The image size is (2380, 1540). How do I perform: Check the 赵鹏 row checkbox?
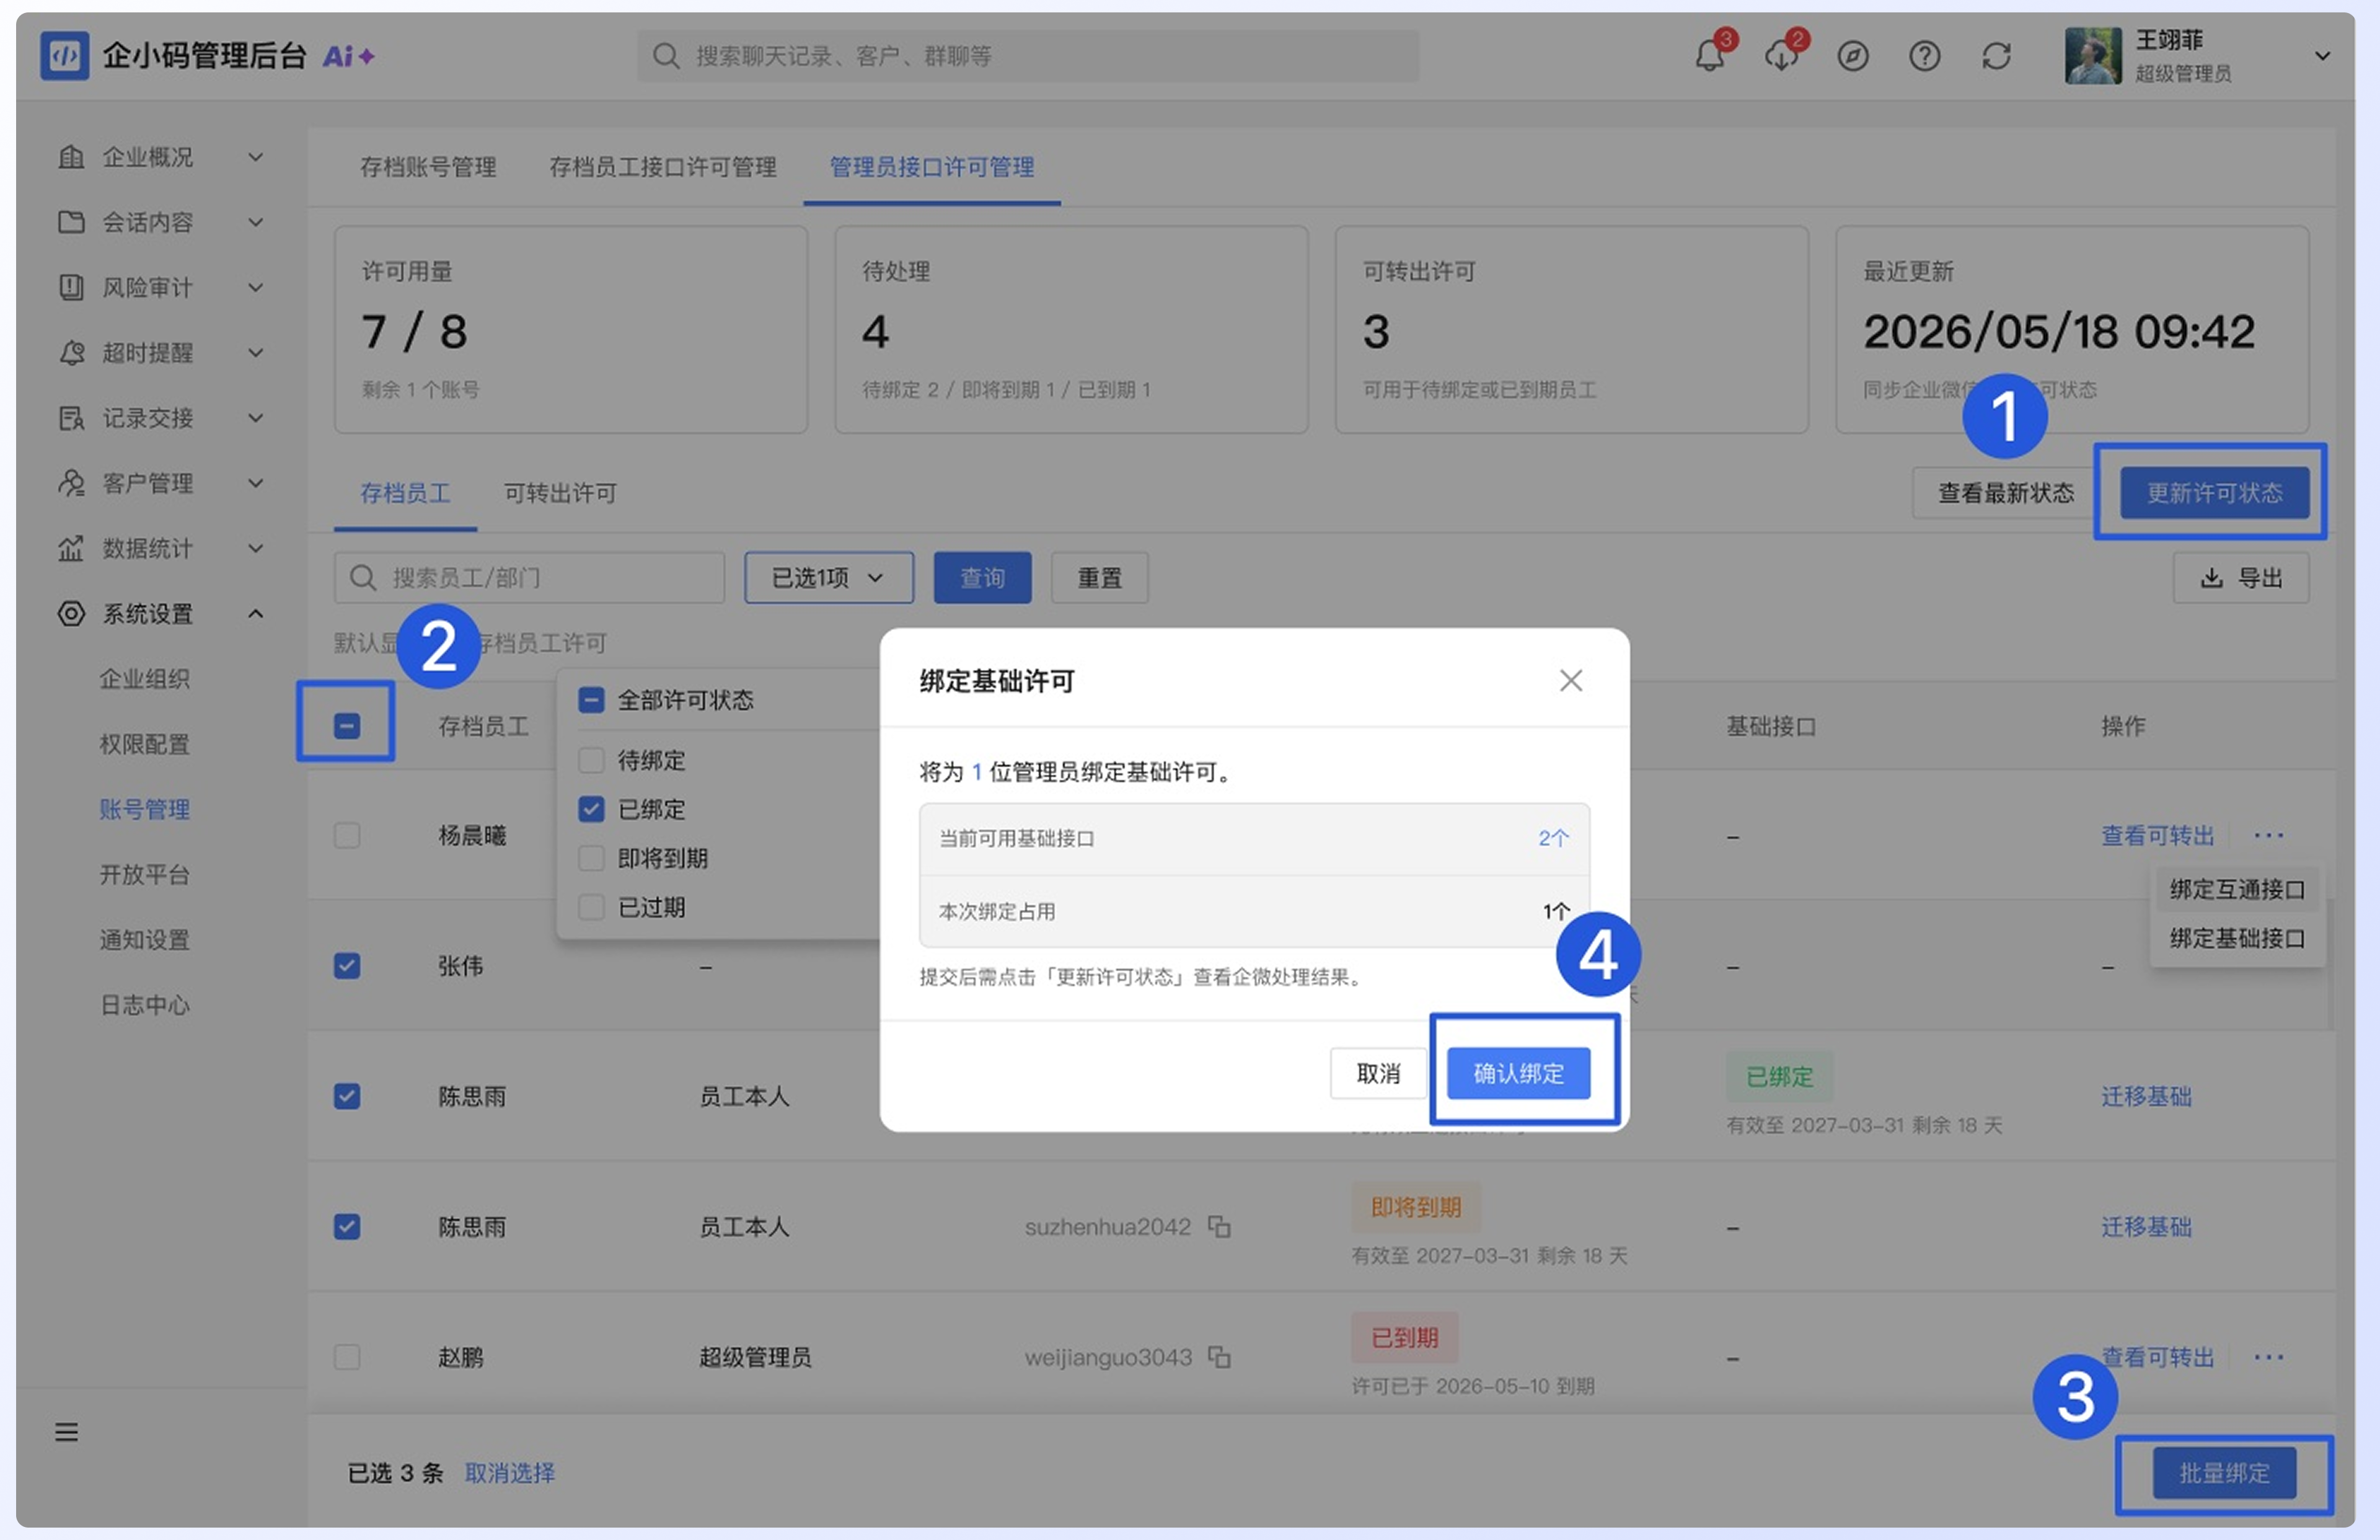click(x=347, y=1357)
